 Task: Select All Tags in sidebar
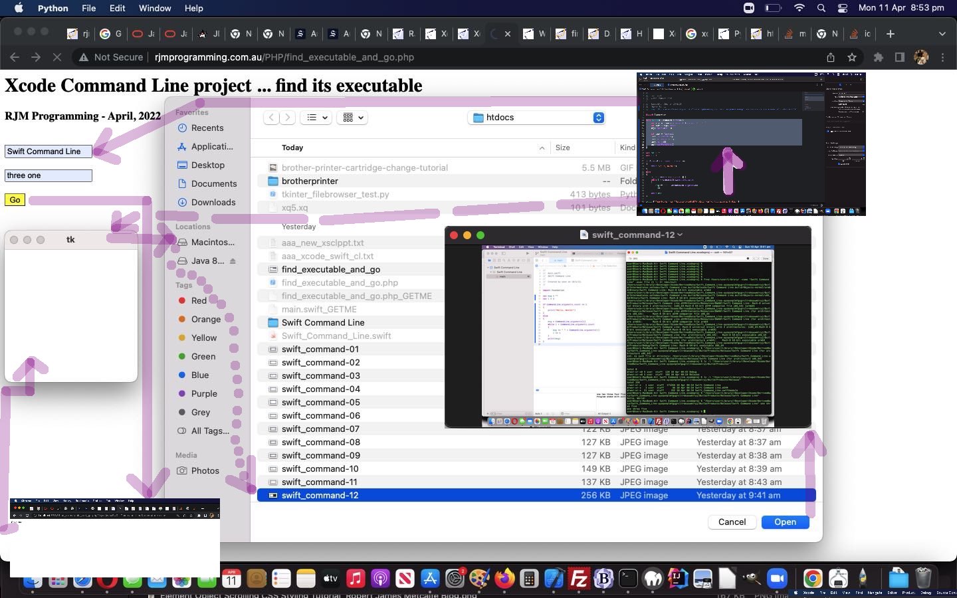tap(210, 431)
